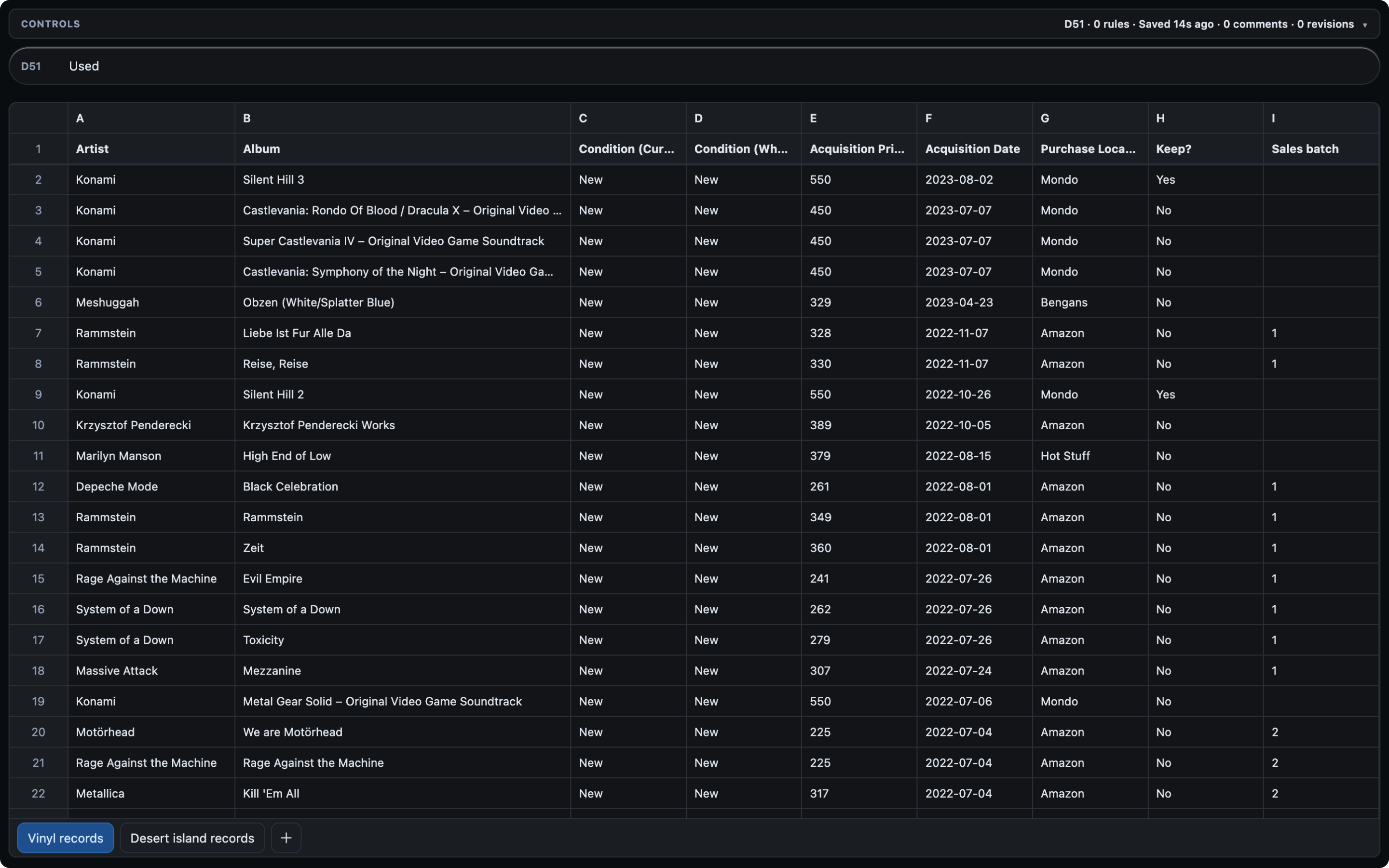Screen dimensions: 1389x868
Task: Select the Mezzanine album cell
Action: 402,670
